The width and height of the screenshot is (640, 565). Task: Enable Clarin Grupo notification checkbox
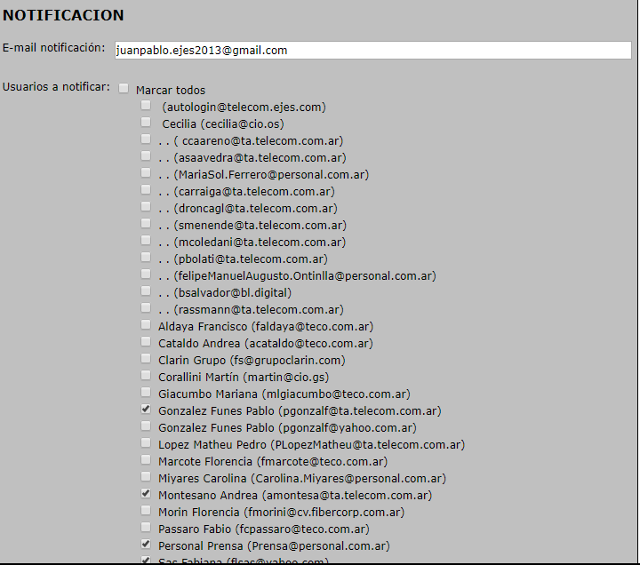click(x=146, y=360)
